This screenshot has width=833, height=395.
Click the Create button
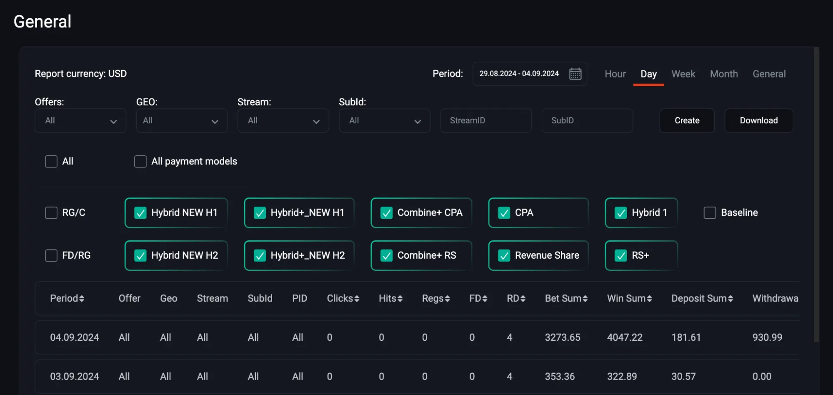[x=687, y=121]
